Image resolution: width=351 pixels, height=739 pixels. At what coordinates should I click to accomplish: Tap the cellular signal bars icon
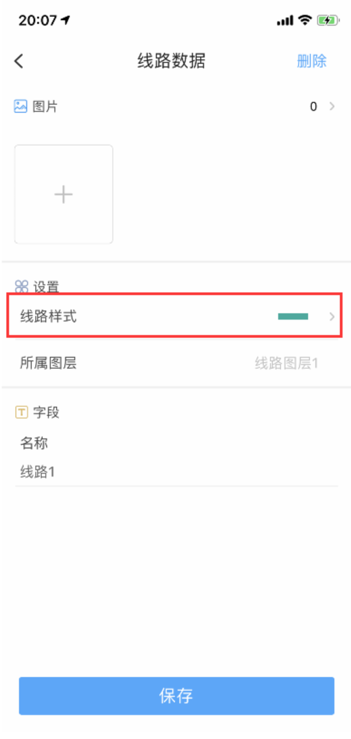(285, 21)
